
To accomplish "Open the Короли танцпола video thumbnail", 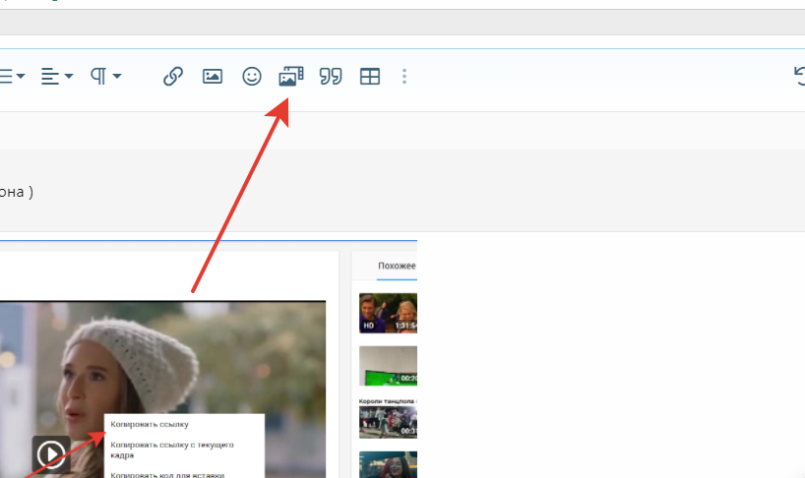I will pos(388,422).
